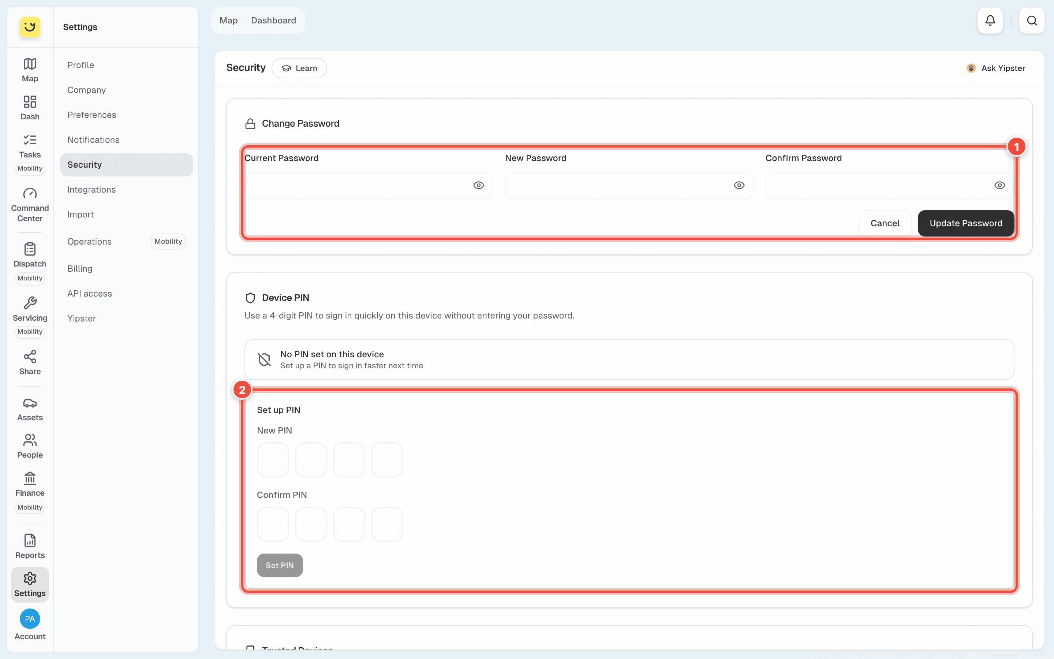The image size is (1054, 659).
Task: Open the Yipster settings section
Action: coord(126,318)
